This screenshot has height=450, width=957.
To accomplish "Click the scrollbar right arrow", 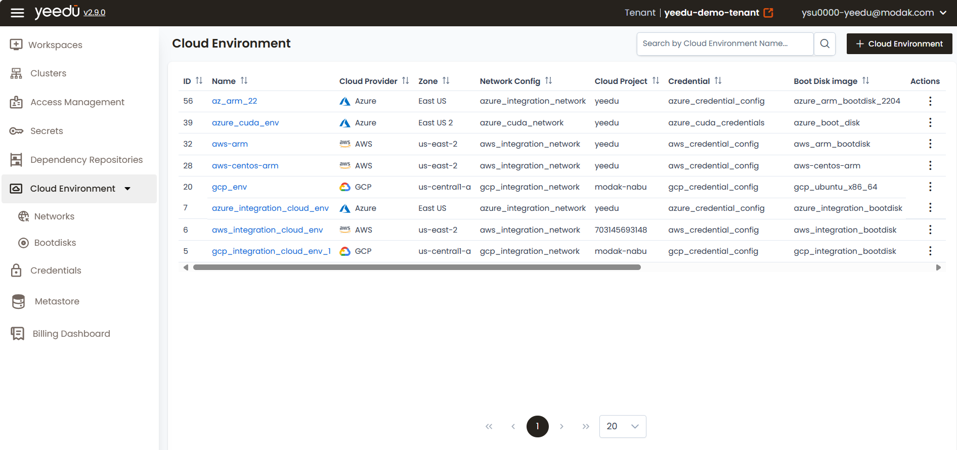I will pos(938,267).
